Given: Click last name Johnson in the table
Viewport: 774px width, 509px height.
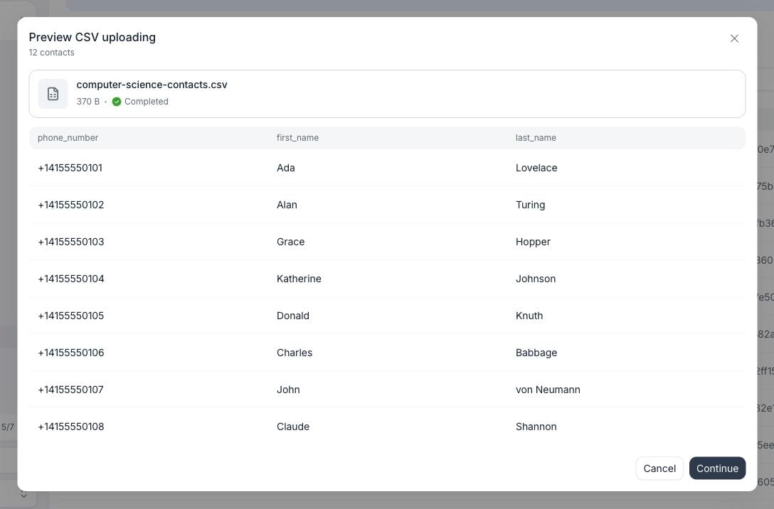Looking at the screenshot, I should pyautogui.click(x=536, y=279).
